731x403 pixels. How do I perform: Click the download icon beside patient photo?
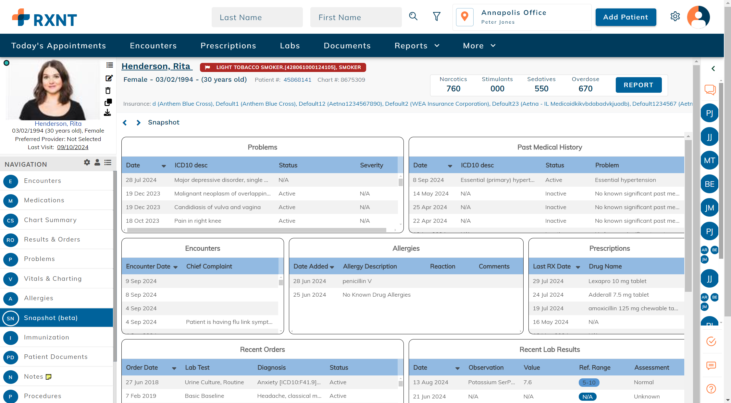(107, 113)
